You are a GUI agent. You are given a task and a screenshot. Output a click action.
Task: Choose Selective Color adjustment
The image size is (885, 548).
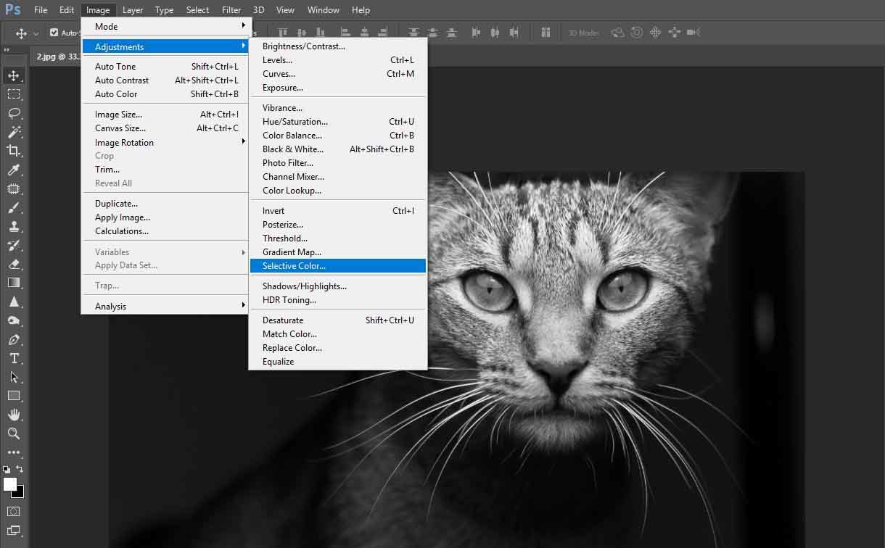[338, 266]
